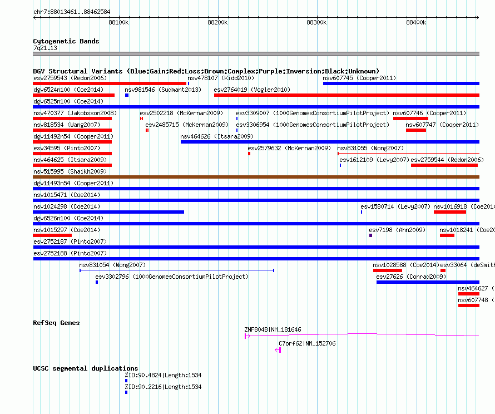This screenshot has width=495, height=414.
Task: Click nsv831055 (Wong2007) label
Action: [370, 148]
